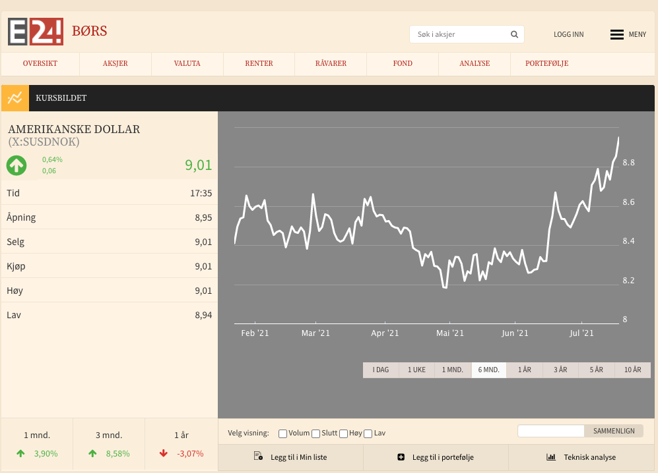Screen dimensions: 658x473
Task: Toggle the Slutt checkbox
Action: 315,433
